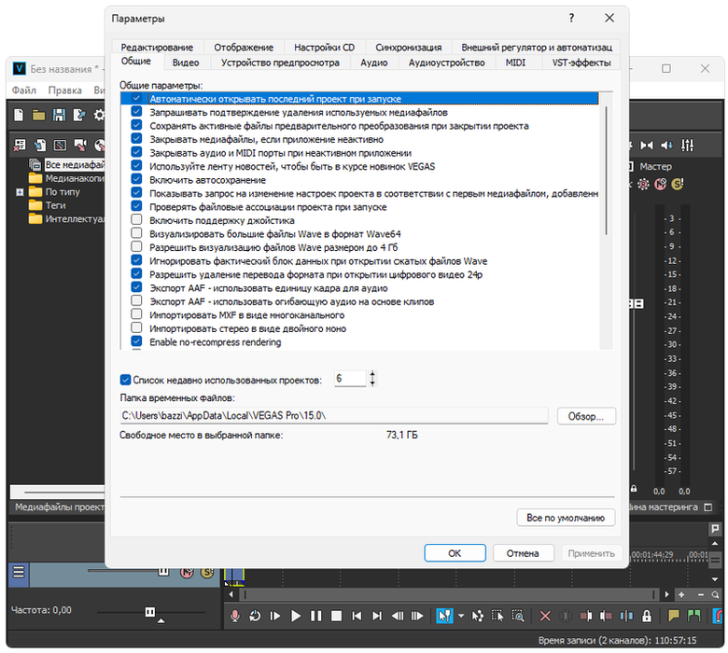Click the track list scroll-down arrow
The width and height of the screenshot is (728, 653).
[715, 579]
